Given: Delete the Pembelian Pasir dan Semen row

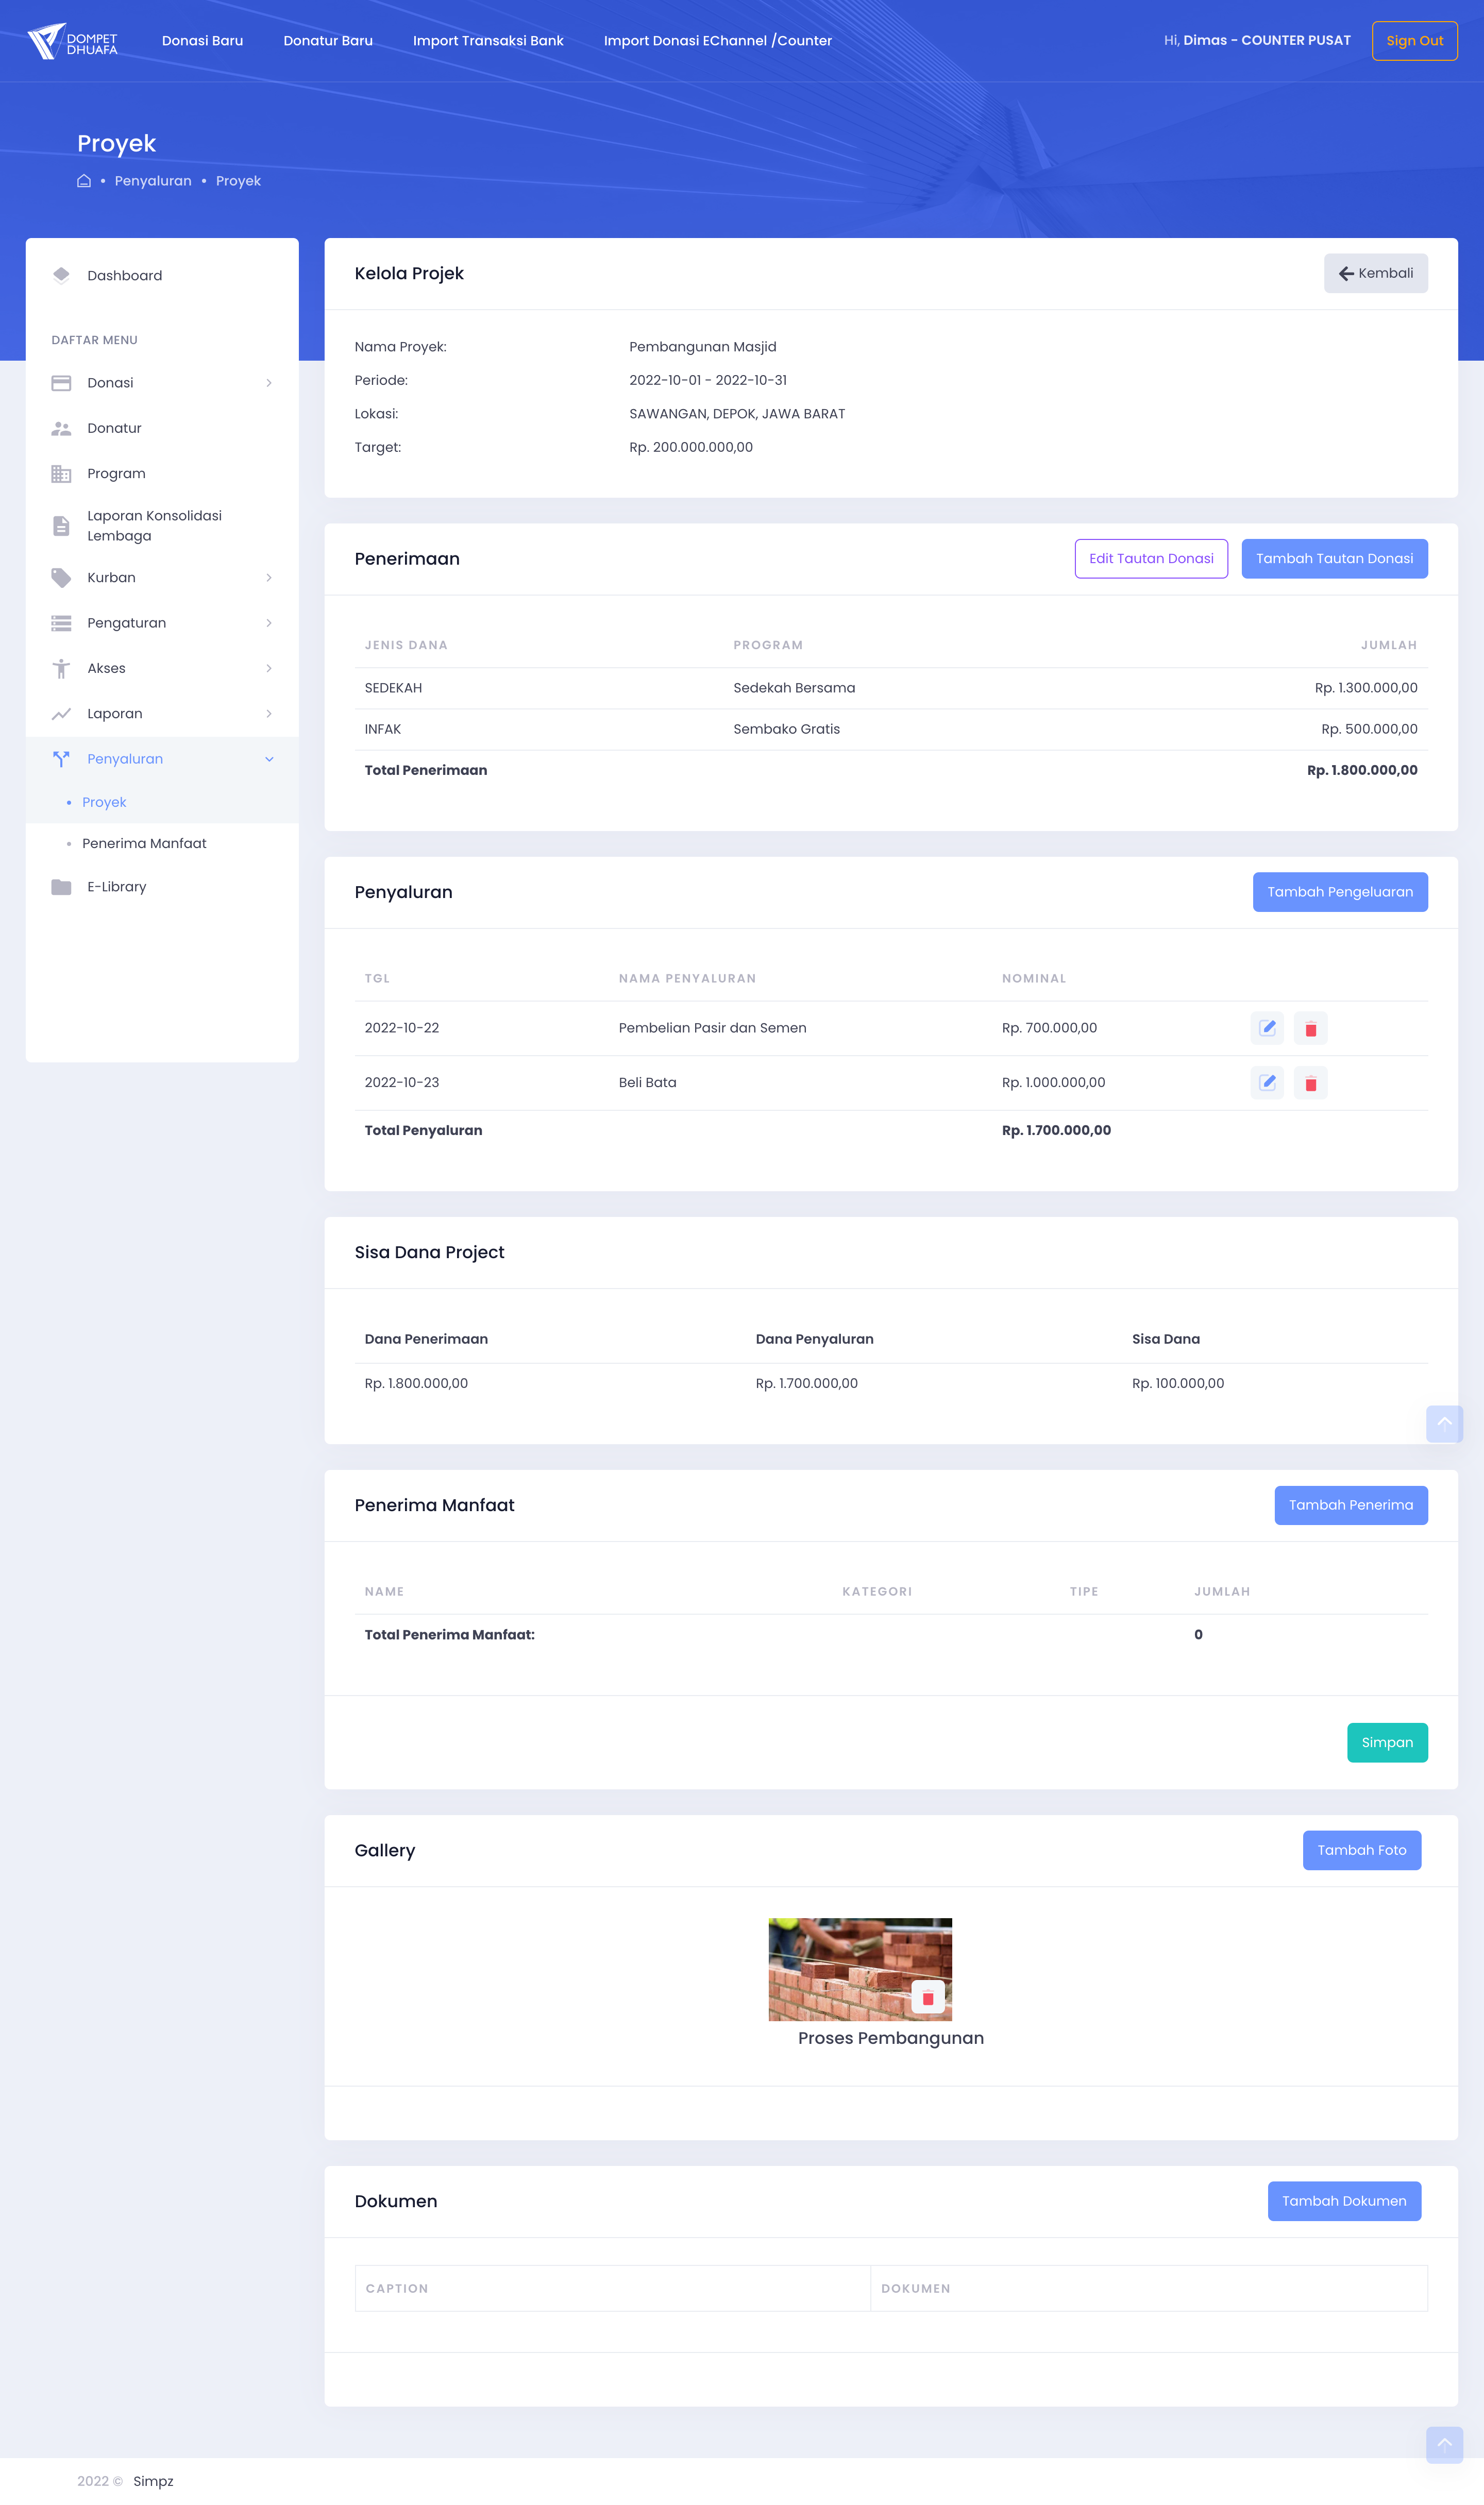Looking at the screenshot, I should point(1310,1027).
